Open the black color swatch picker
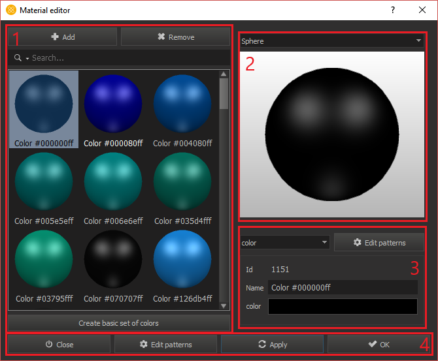The width and height of the screenshot is (438, 361). point(343,306)
